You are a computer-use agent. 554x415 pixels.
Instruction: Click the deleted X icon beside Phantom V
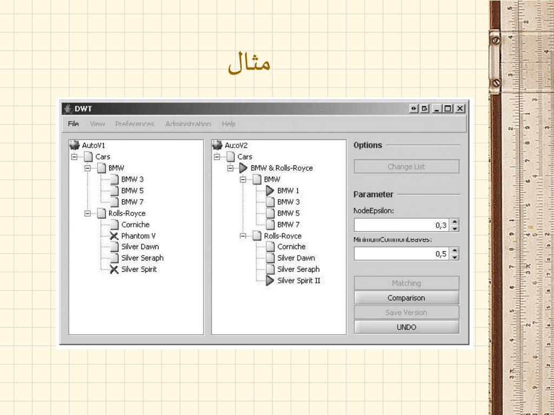(x=114, y=236)
